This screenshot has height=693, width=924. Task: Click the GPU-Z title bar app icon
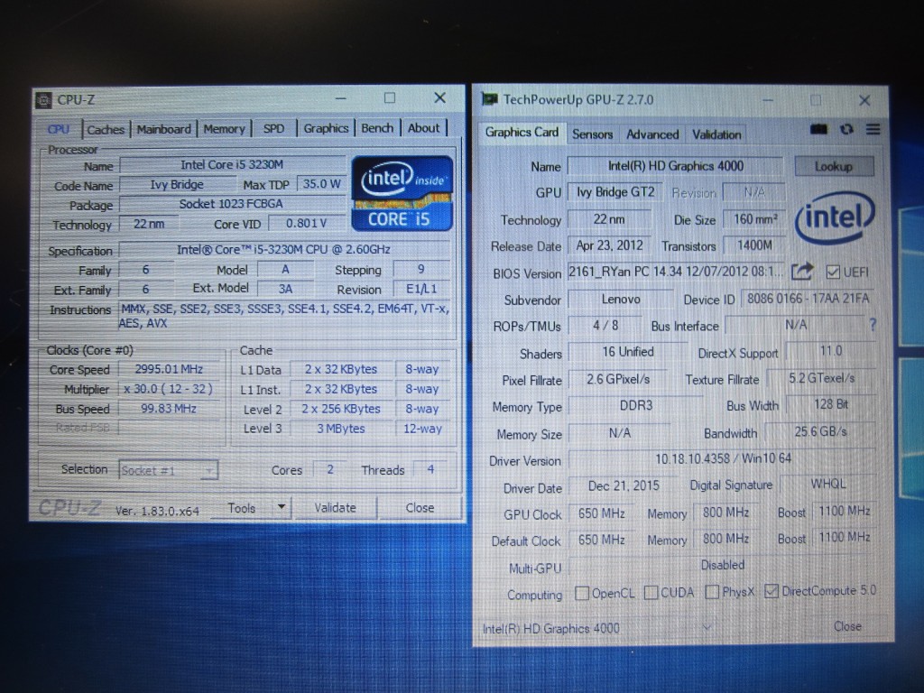pyautogui.click(x=489, y=99)
